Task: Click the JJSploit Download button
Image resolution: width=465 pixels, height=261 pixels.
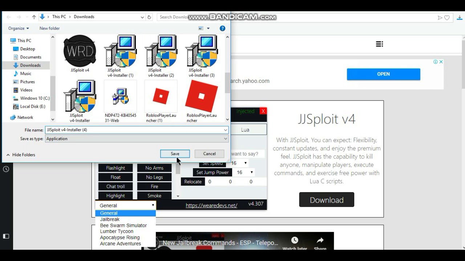Action: [x=327, y=200]
